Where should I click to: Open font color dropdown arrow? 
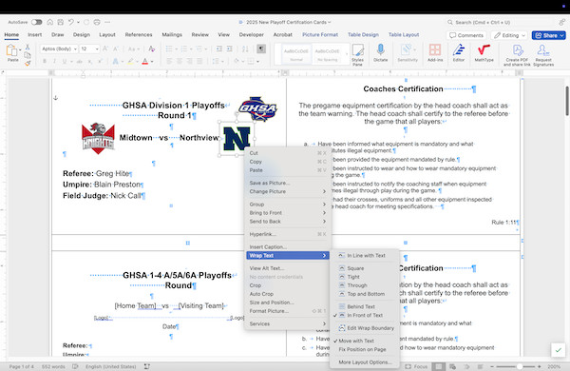click(152, 62)
